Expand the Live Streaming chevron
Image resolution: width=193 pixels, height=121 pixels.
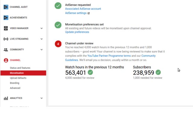point(42,39)
